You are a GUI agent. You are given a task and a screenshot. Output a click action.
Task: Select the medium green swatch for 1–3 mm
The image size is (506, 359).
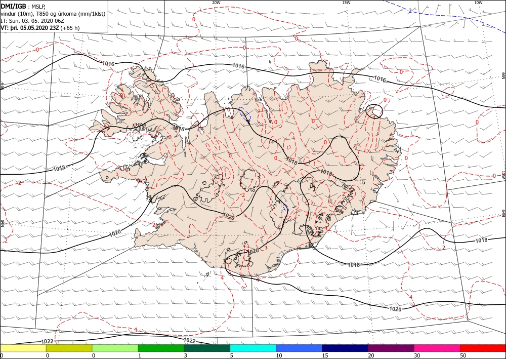pyautogui.click(x=161, y=348)
